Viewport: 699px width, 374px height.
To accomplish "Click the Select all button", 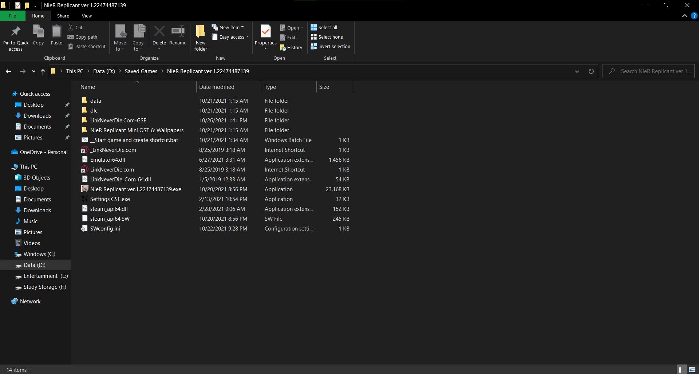I will pos(324,27).
